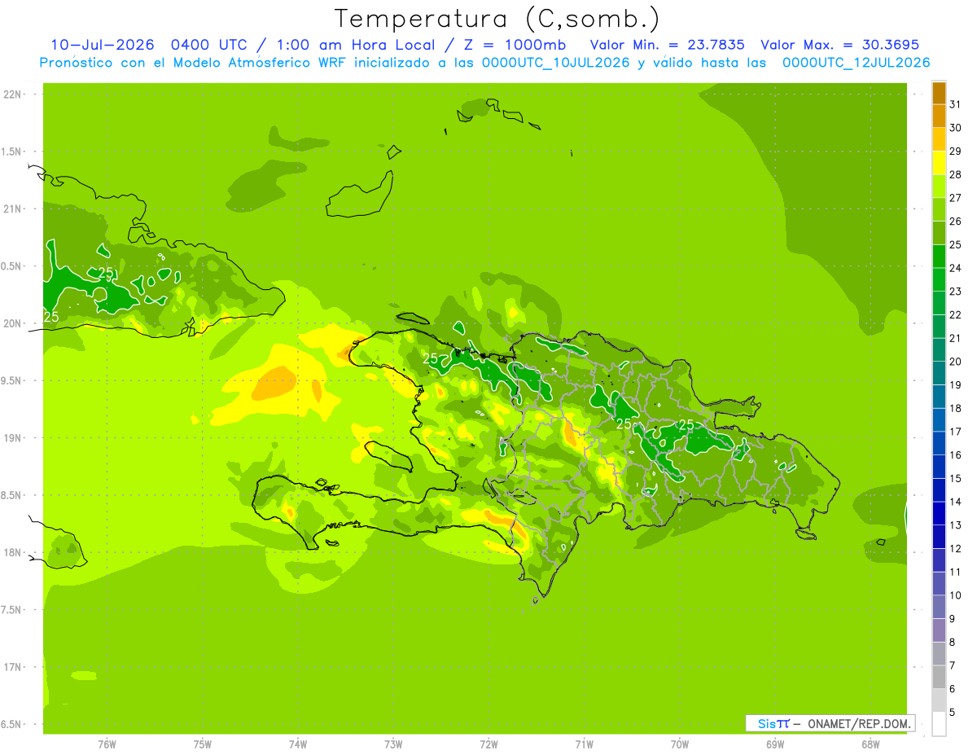Screen dimensions: 977x755
Task: Pick the green swatch between 24 and 25
Action: click(939, 257)
